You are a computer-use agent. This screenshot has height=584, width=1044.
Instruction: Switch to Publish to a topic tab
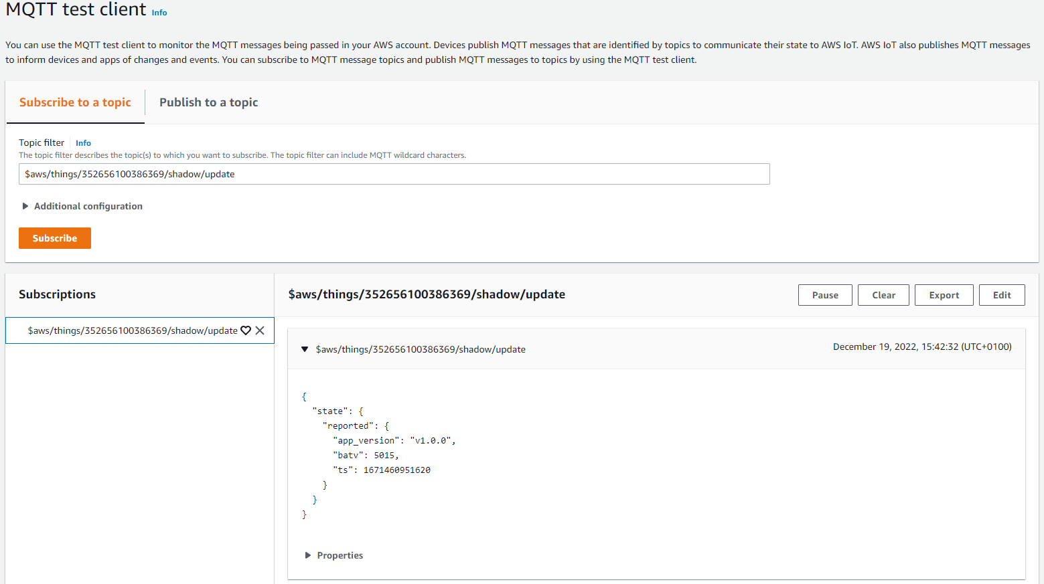click(208, 102)
